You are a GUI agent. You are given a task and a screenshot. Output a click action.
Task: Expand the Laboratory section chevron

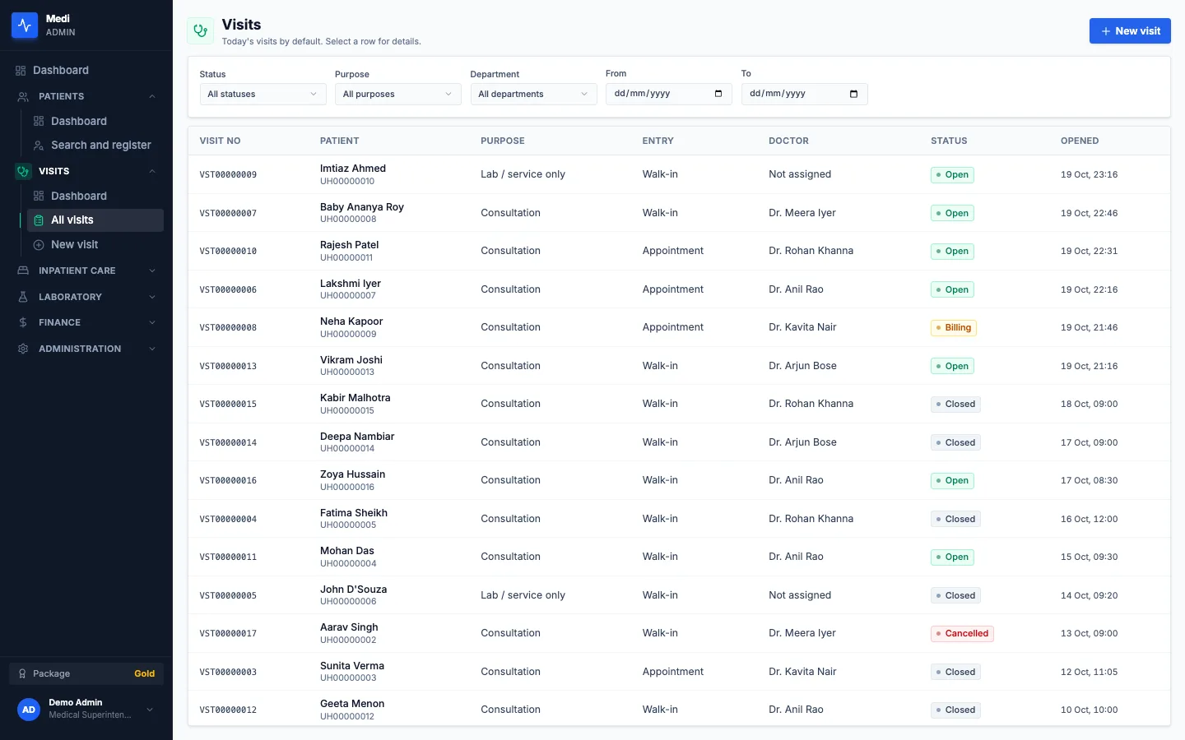coord(152,297)
